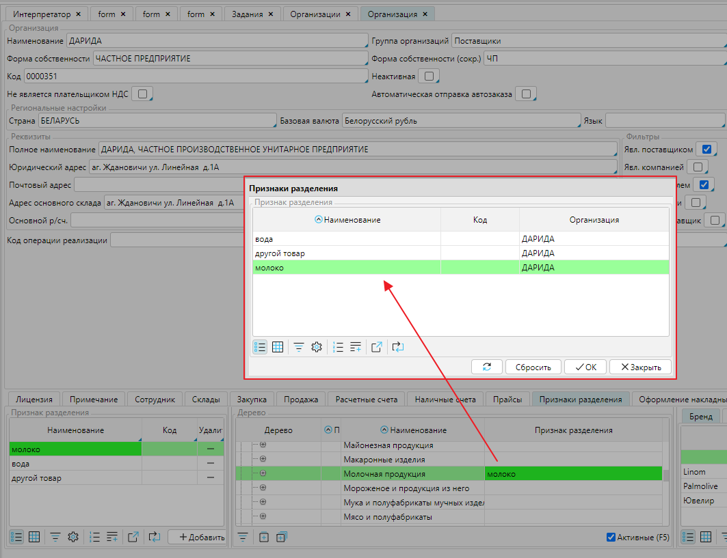
Task: Open the Расчетные счета tab
Action: (x=366, y=400)
